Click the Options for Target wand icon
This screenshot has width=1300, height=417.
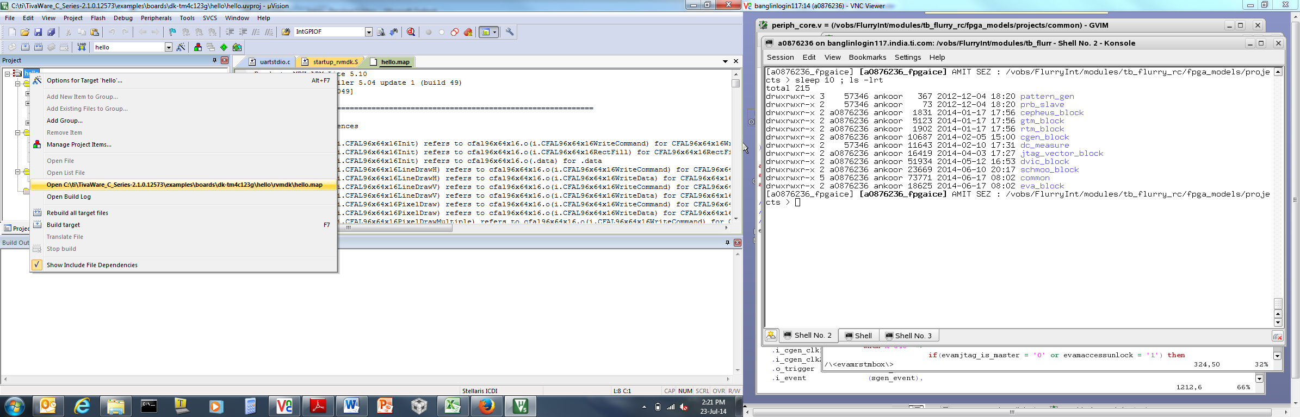(x=181, y=47)
